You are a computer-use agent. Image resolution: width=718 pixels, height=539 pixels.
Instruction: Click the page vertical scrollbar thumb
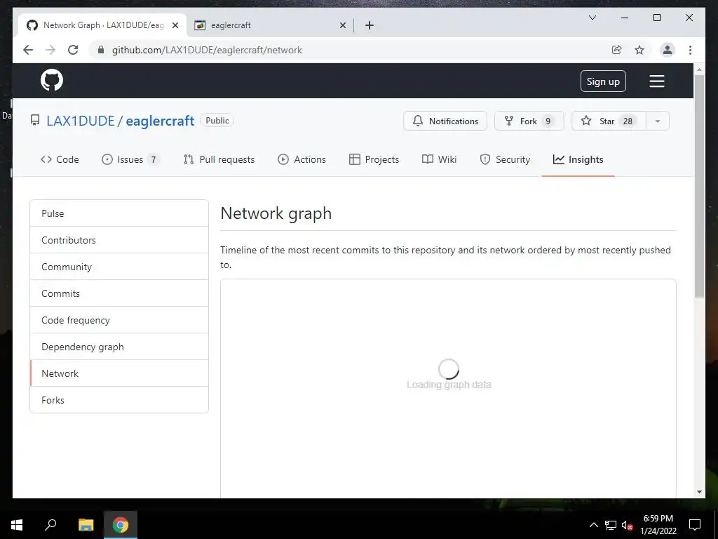pyautogui.click(x=699, y=186)
